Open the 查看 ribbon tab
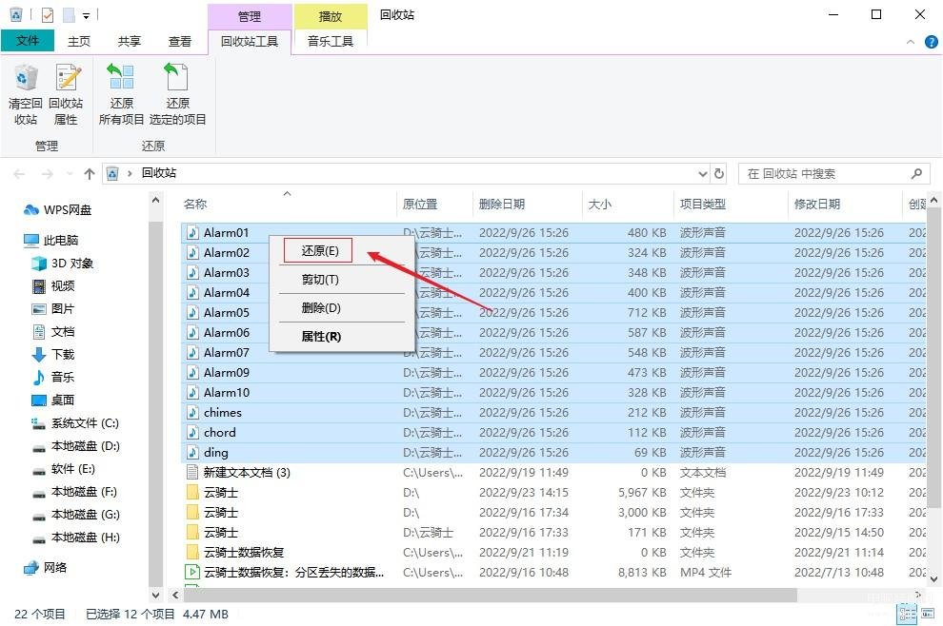This screenshot has height=626, width=943. [x=179, y=42]
